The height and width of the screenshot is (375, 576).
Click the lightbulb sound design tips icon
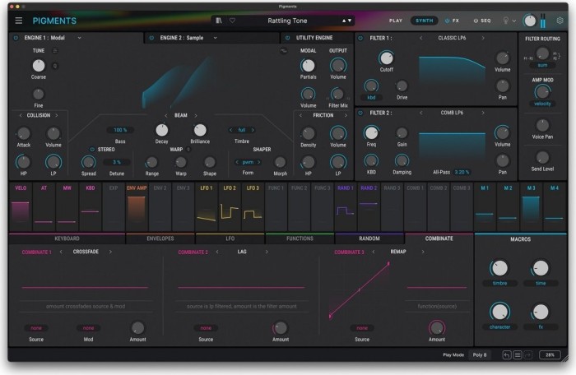click(506, 21)
